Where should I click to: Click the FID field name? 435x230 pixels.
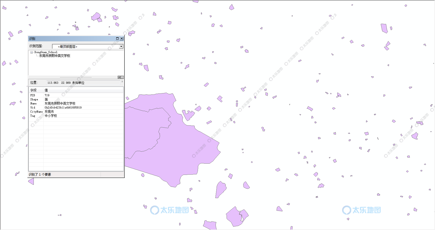click(33, 95)
